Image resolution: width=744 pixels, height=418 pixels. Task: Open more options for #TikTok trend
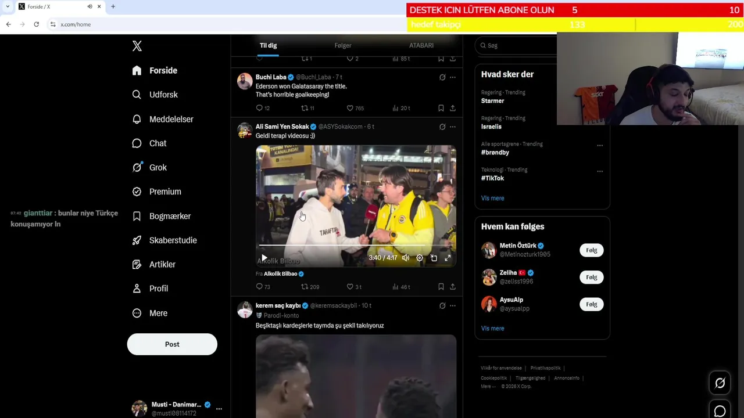coord(600,171)
